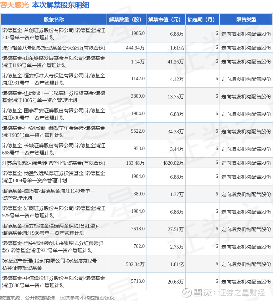Screen dimensions: 273x301
Task: Click the market value 27.51万
Action: pyautogui.click(x=176, y=229)
